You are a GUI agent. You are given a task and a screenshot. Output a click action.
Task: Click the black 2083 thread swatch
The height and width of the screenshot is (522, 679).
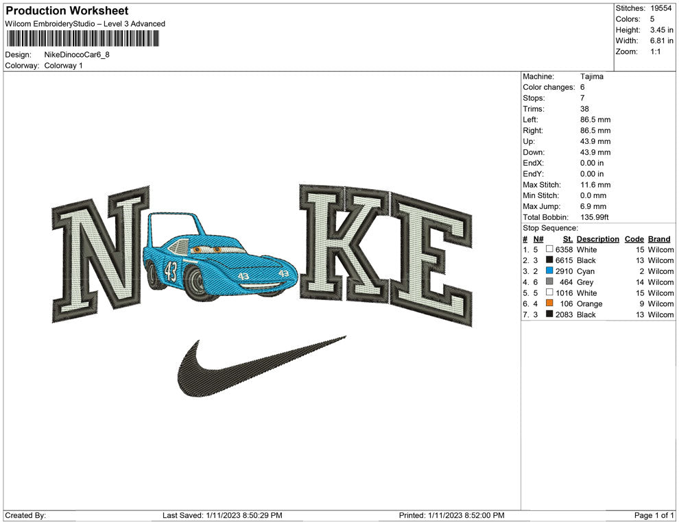coord(549,314)
